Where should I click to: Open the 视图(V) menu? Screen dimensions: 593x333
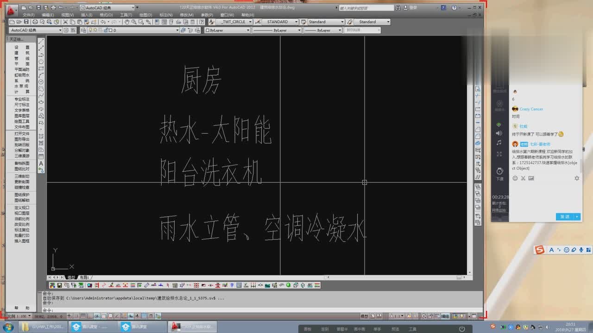(68, 15)
